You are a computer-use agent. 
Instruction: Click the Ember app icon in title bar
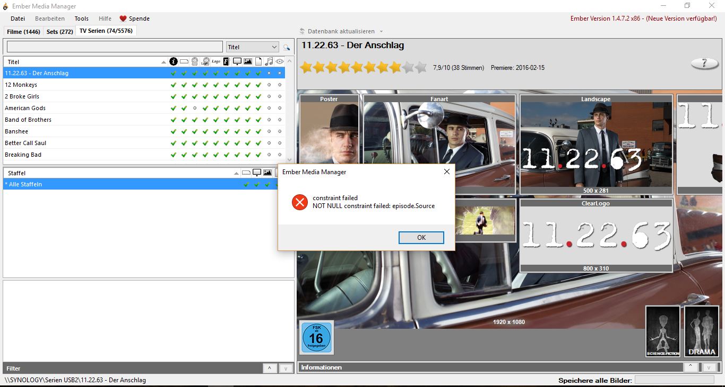[5, 6]
